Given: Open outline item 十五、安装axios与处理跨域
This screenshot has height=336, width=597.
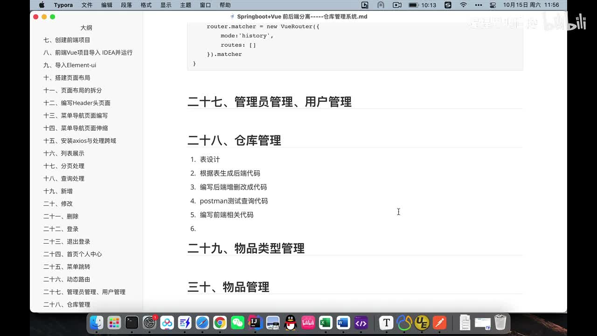Looking at the screenshot, I should point(80,141).
